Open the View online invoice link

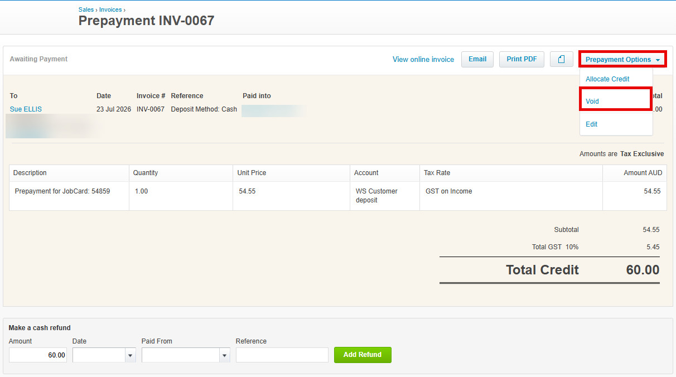tap(423, 59)
